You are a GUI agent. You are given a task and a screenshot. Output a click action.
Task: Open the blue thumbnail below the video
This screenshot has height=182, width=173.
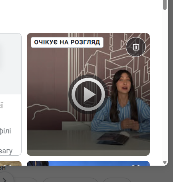point(88,163)
